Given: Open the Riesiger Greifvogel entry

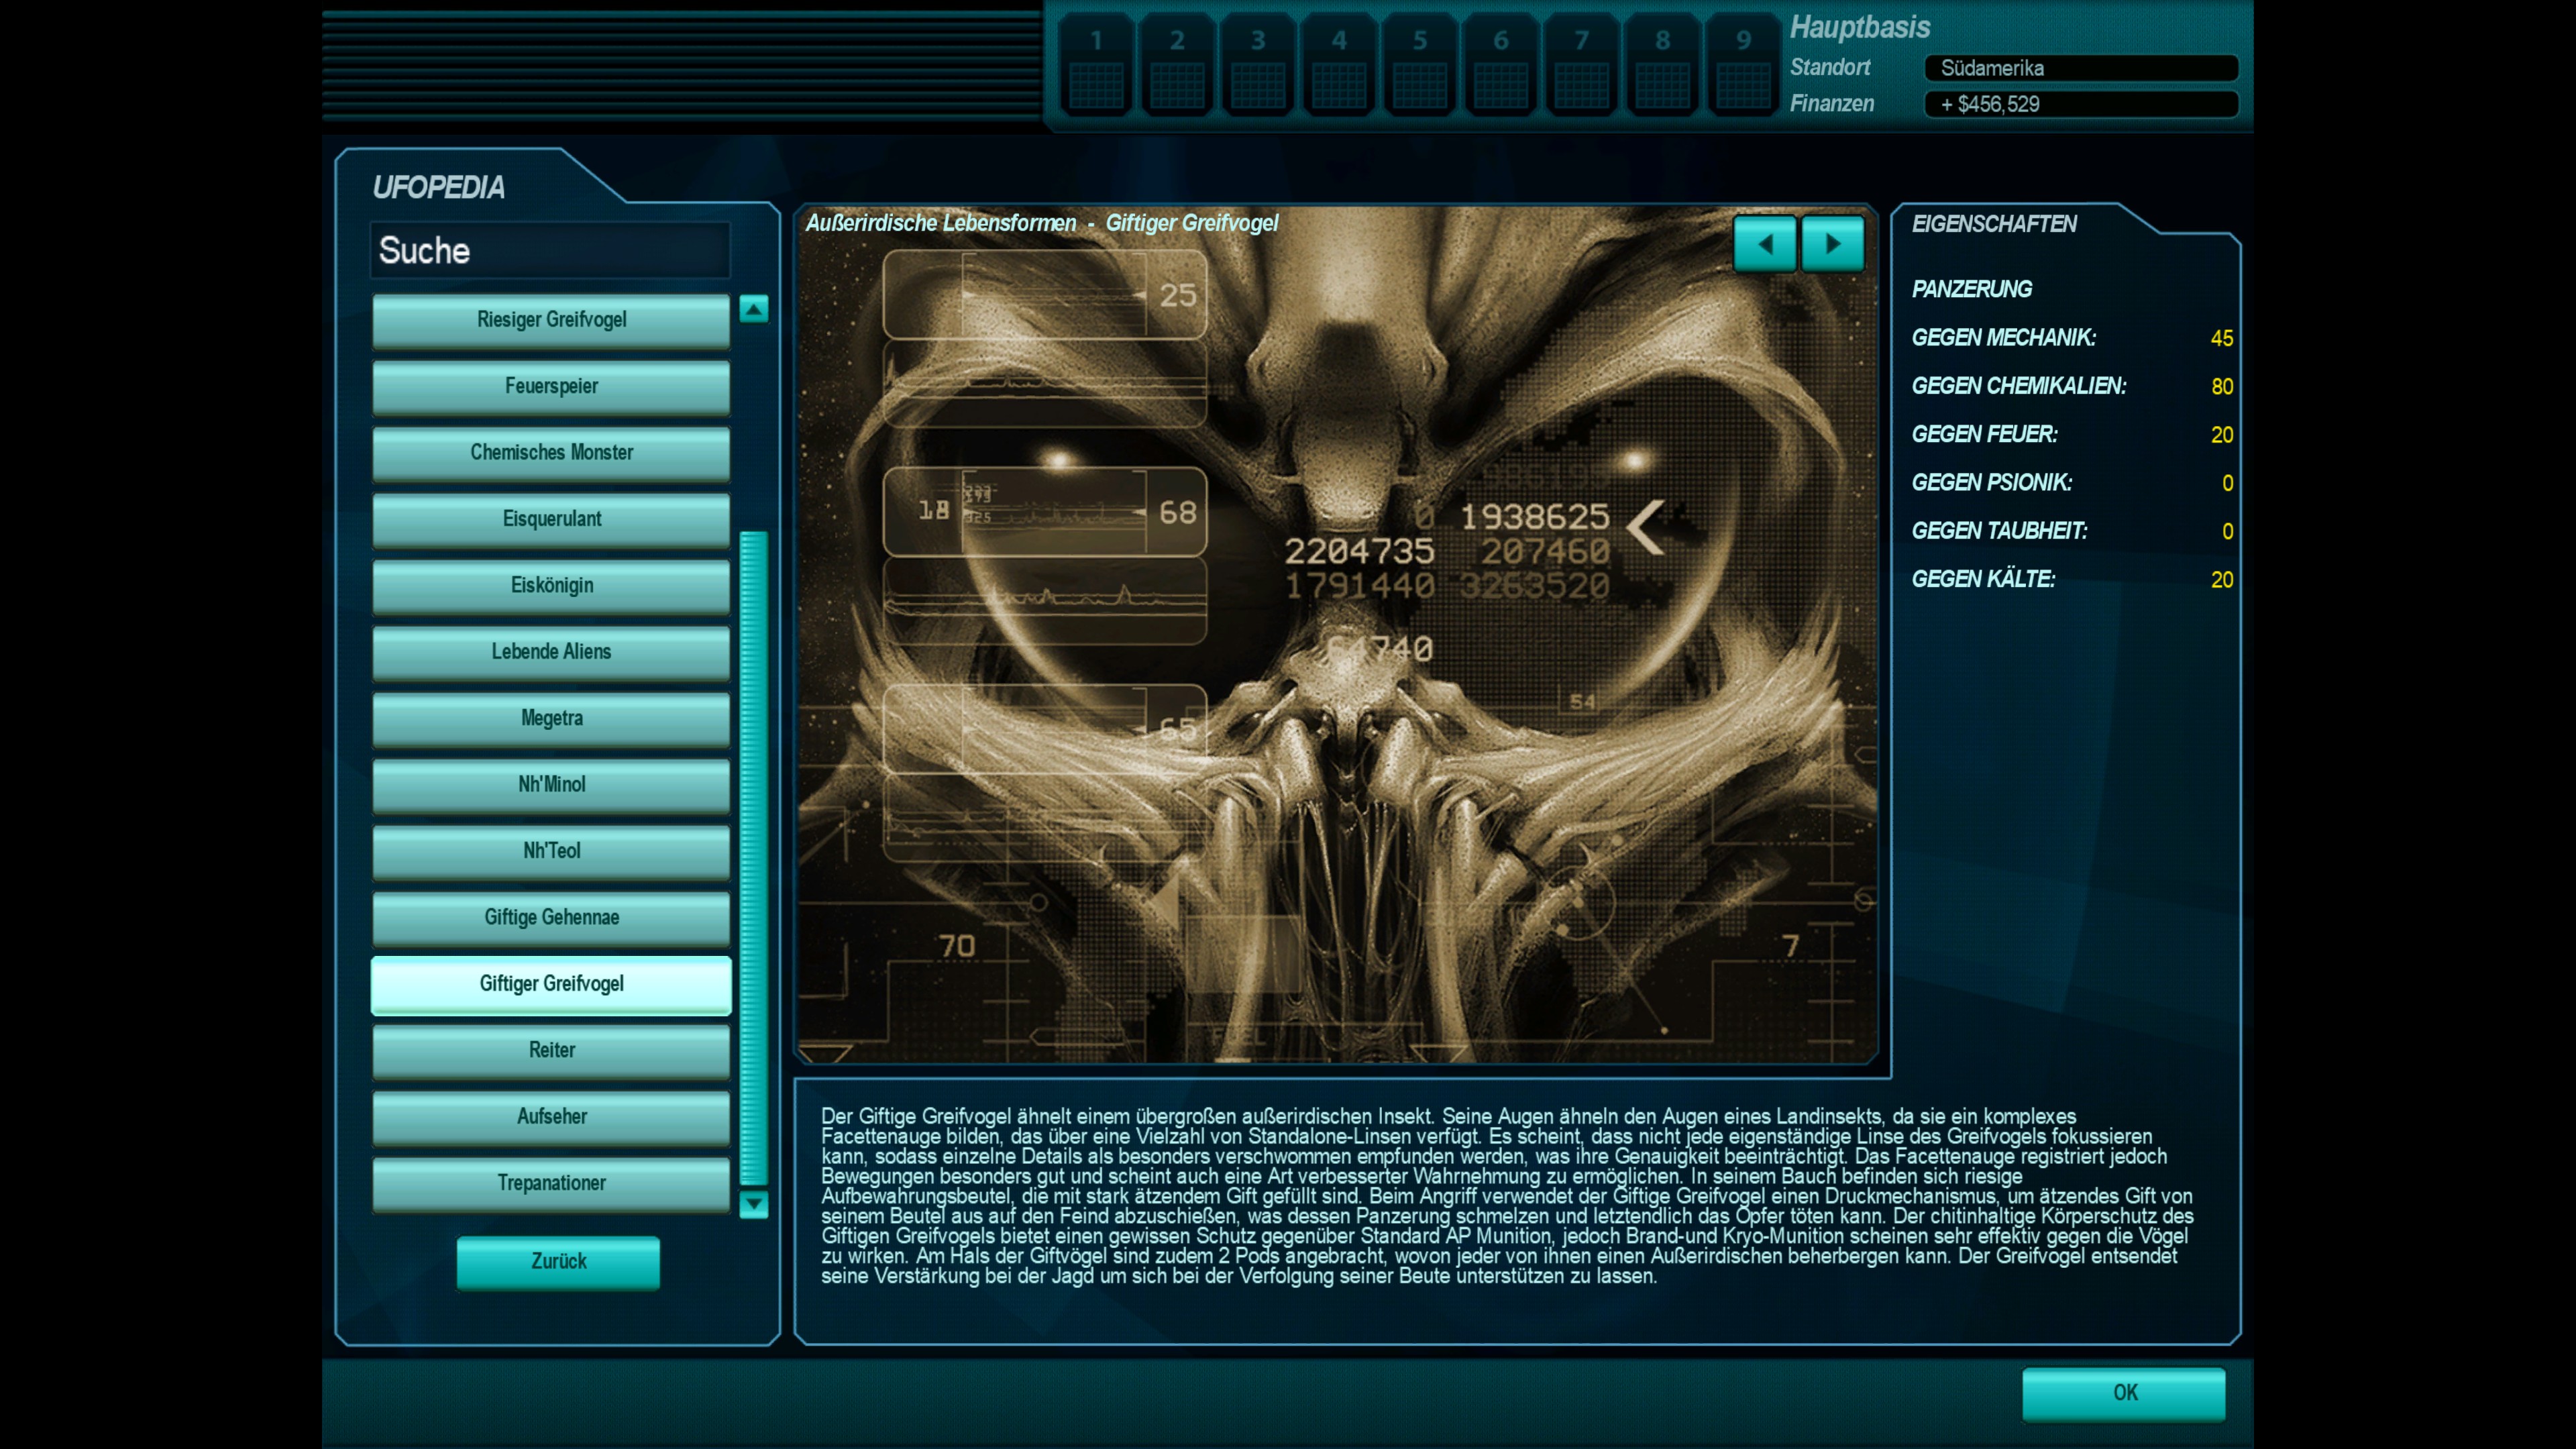Looking at the screenshot, I should (x=551, y=320).
